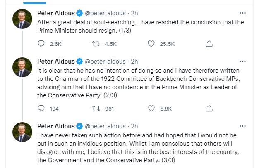This screenshot has width=259, height=168.
Task: Share the first tweet (1/3)
Action: tap(209, 43)
